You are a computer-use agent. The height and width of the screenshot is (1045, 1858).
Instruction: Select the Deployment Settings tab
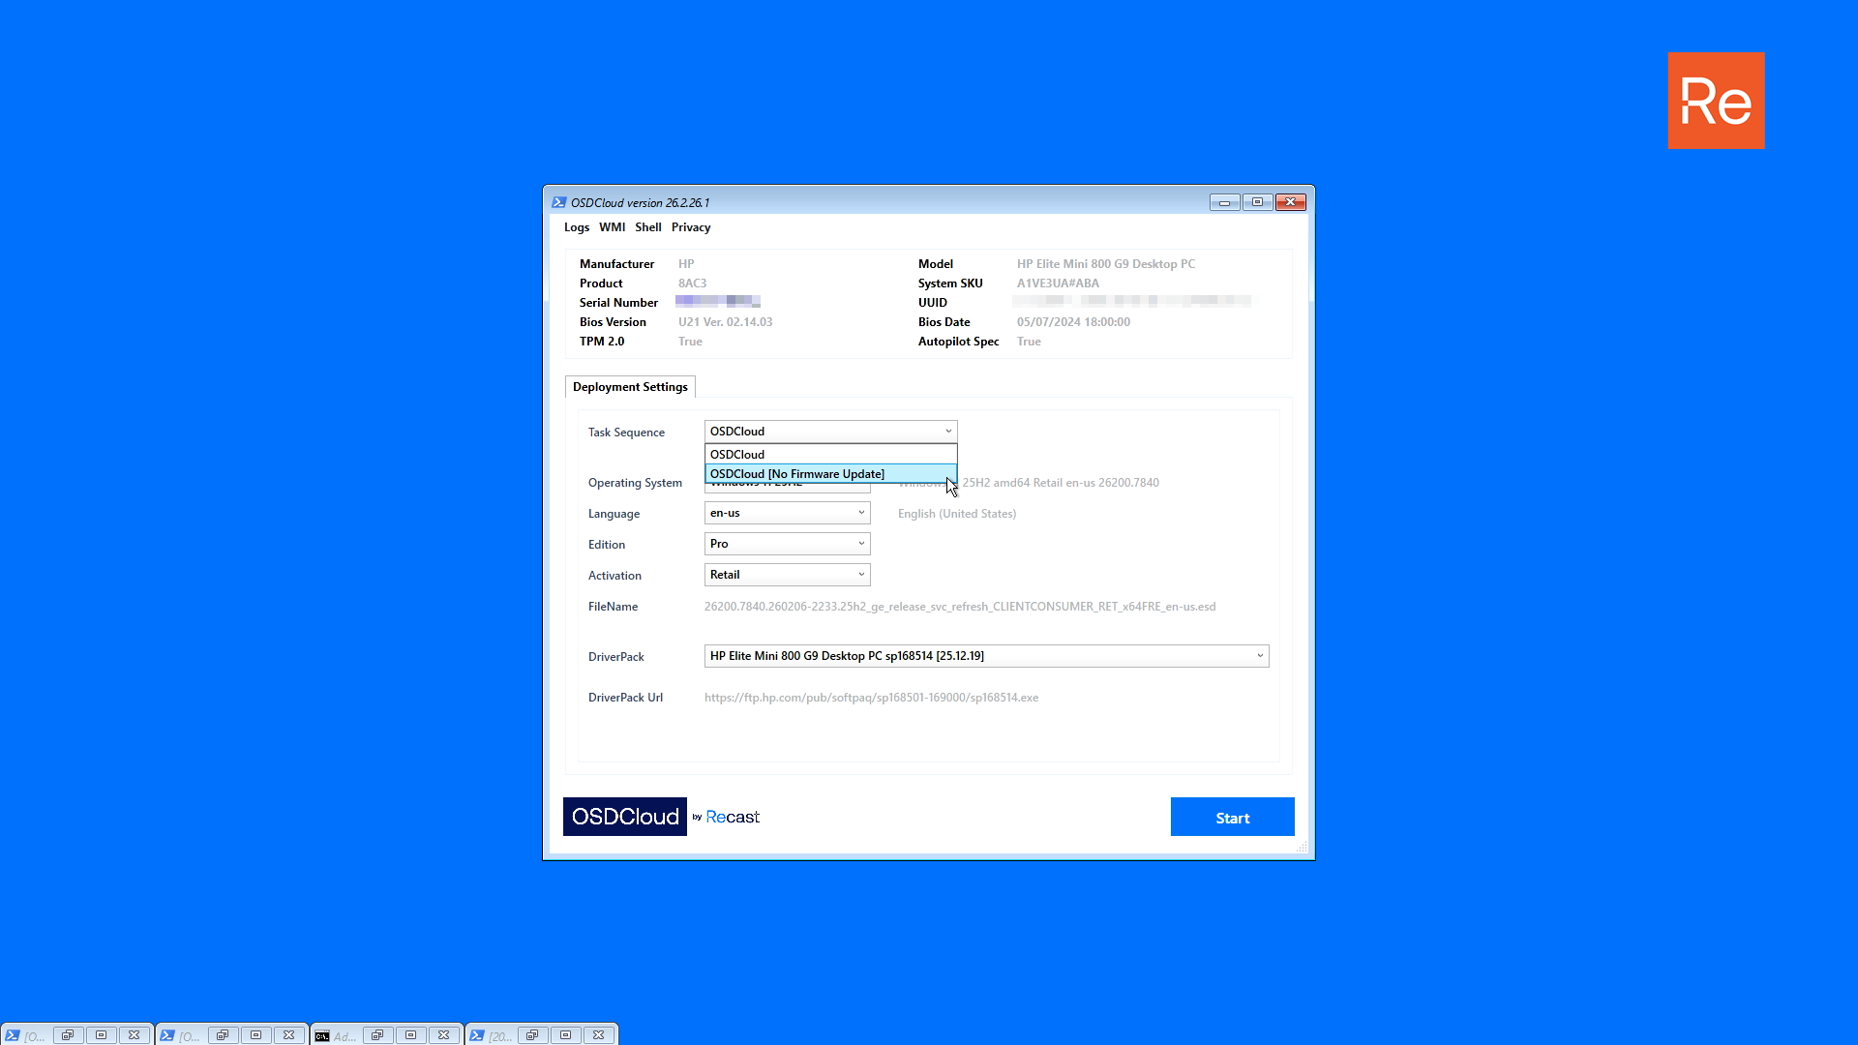630,387
